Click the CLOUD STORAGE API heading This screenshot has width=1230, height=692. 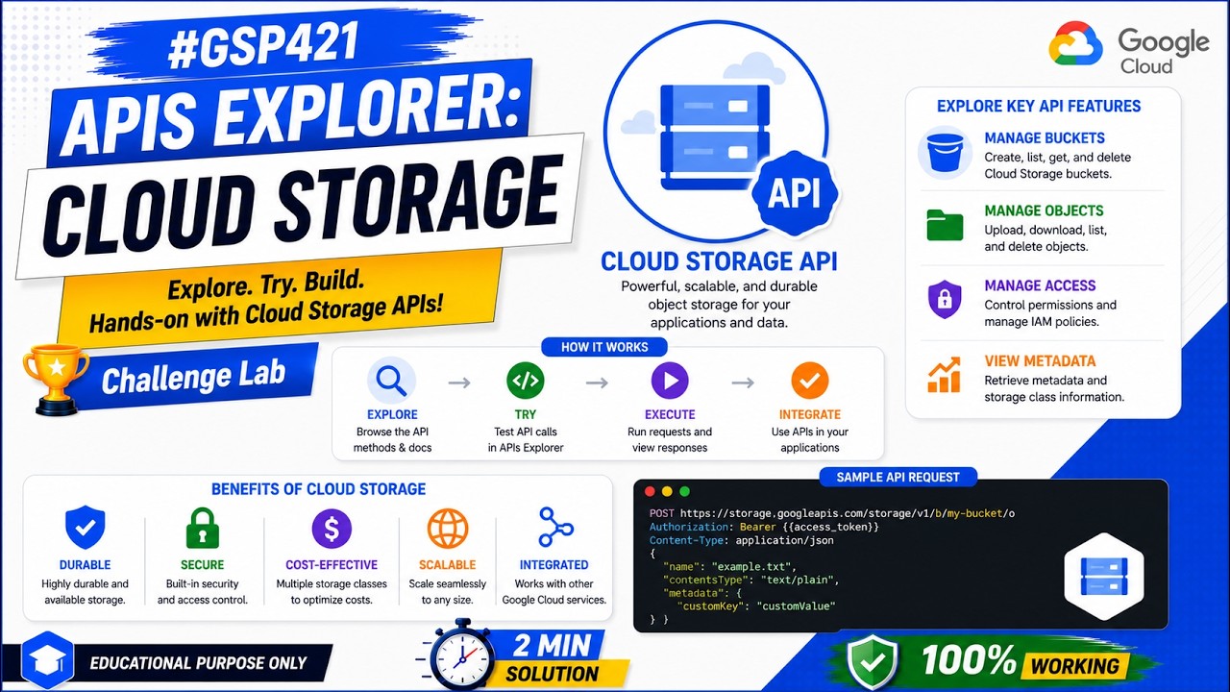[719, 260]
